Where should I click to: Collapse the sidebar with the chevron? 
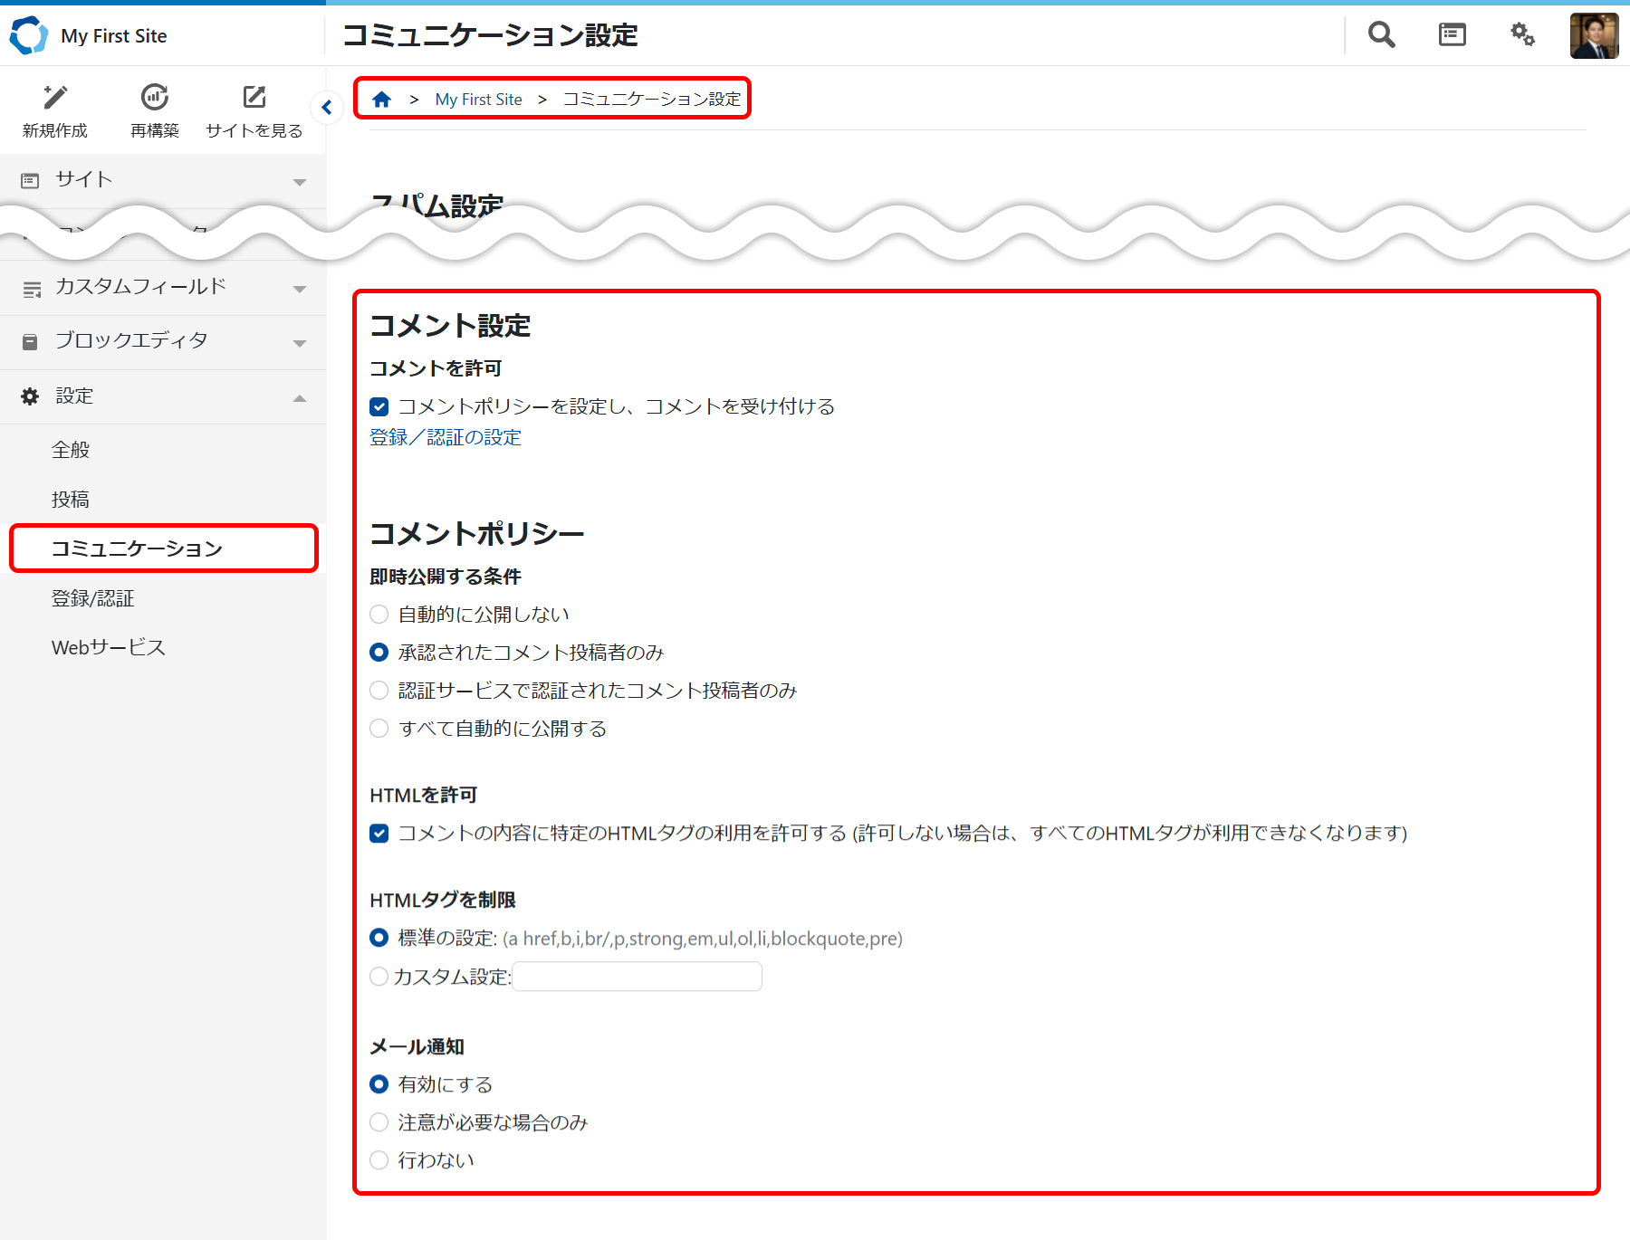point(327,107)
